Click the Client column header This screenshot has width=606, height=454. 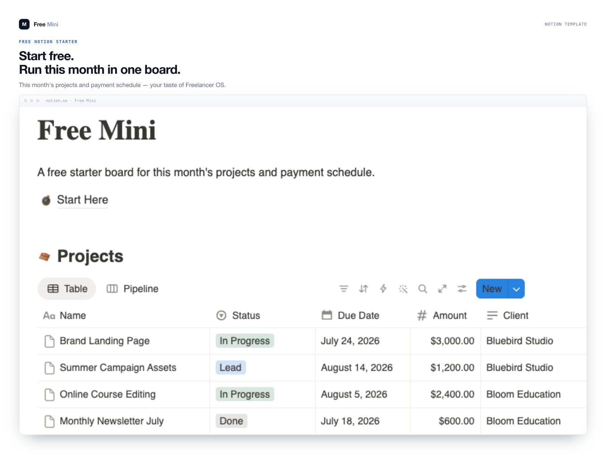[534, 316]
